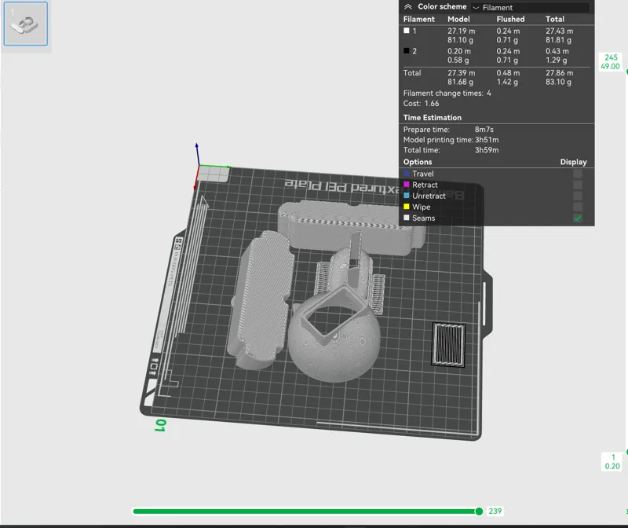
Task: Click the horizontal slider value 239
Action: pos(495,511)
